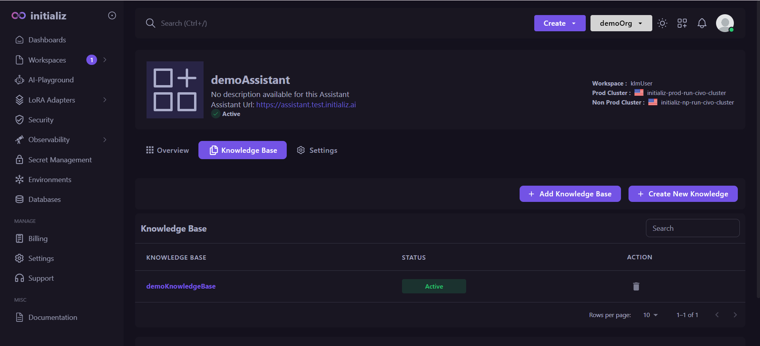Click the Dashboards home icon
Screen dimensions: 760x346
[19, 40]
